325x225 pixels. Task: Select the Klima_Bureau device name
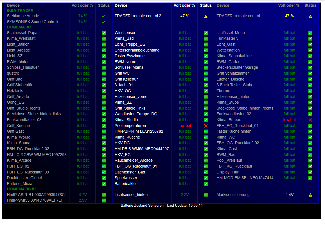tap(229, 120)
